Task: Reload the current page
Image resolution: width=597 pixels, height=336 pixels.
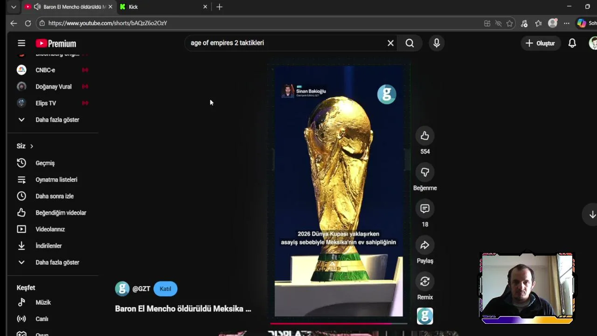Action: (x=28, y=23)
